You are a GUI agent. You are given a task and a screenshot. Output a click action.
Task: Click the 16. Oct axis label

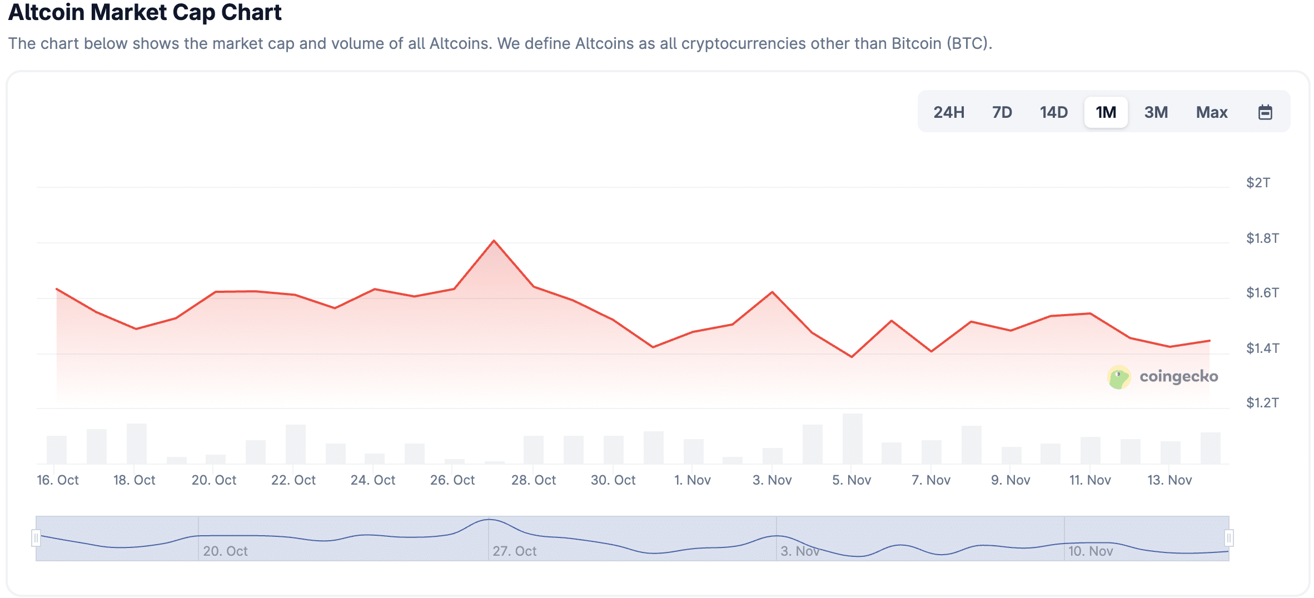pos(59,480)
